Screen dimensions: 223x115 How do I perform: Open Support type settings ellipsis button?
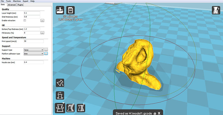tap(46, 50)
